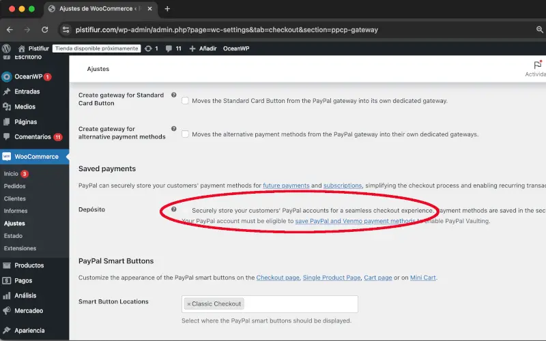Open the 'Checkout page' link
The height and width of the screenshot is (341, 546).
click(278, 278)
